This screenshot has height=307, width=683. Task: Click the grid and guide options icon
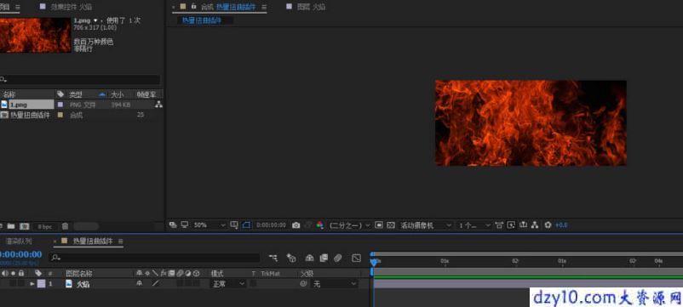point(234,225)
